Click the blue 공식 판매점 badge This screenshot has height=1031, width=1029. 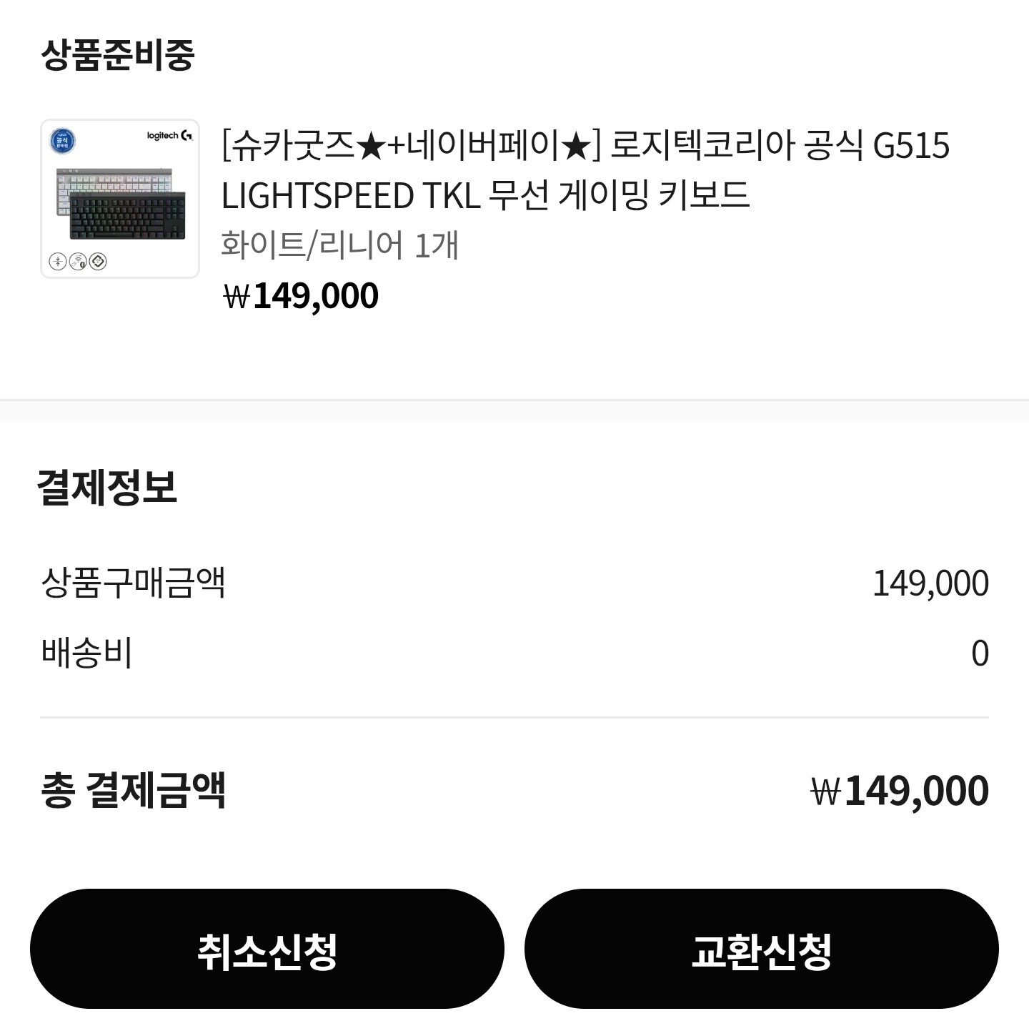click(x=62, y=140)
